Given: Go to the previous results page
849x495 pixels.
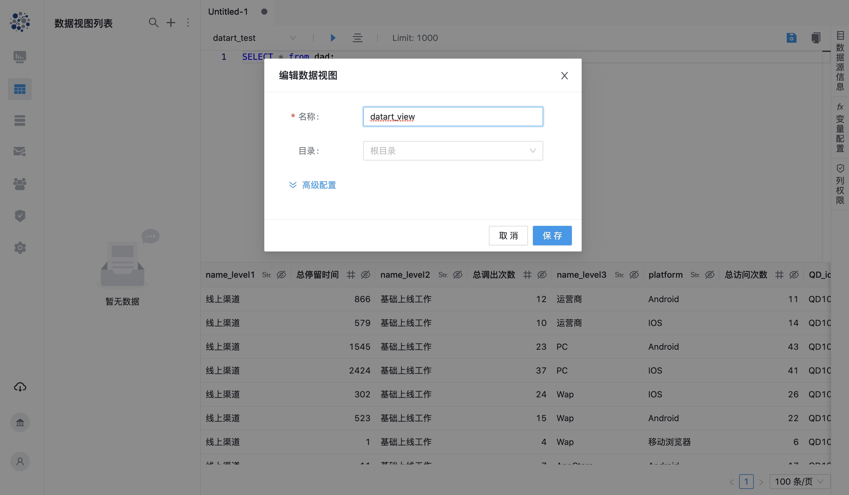Looking at the screenshot, I should (x=732, y=482).
